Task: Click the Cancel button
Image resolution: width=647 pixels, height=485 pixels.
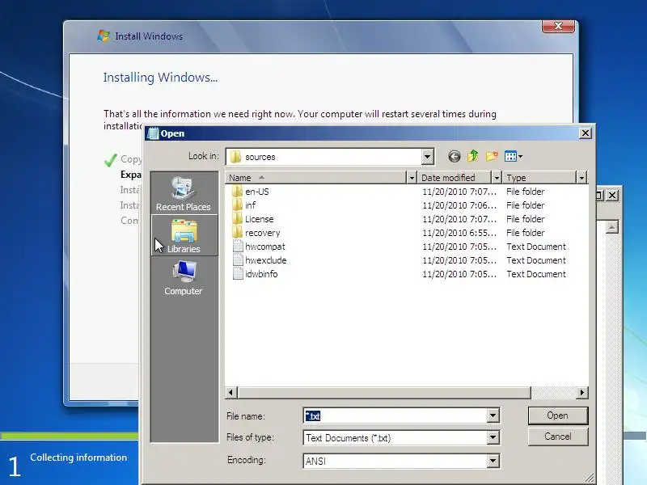Action: point(558,436)
